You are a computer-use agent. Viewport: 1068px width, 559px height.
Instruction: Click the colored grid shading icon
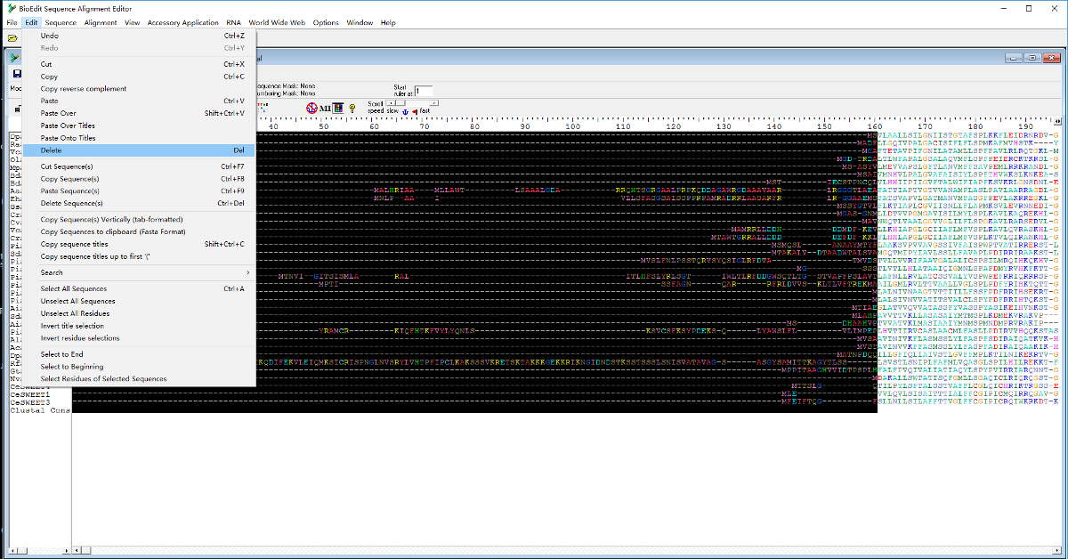(338, 108)
